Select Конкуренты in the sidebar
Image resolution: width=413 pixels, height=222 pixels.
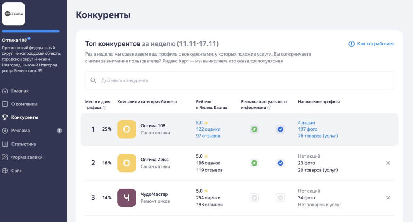pyautogui.click(x=25, y=117)
